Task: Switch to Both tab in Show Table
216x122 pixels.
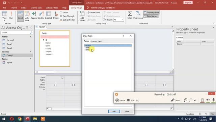Action: click(x=100, y=41)
